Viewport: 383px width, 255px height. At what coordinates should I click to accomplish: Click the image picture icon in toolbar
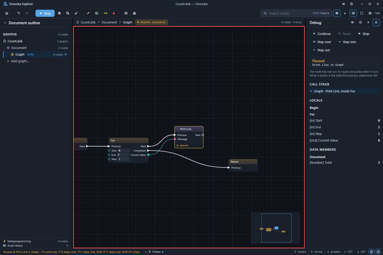click(97, 13)
